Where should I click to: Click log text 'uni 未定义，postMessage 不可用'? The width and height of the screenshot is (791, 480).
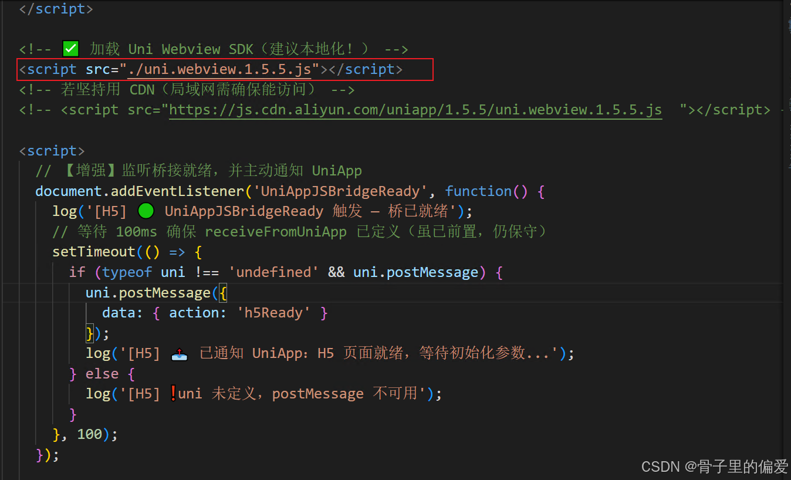coord(298,394)
